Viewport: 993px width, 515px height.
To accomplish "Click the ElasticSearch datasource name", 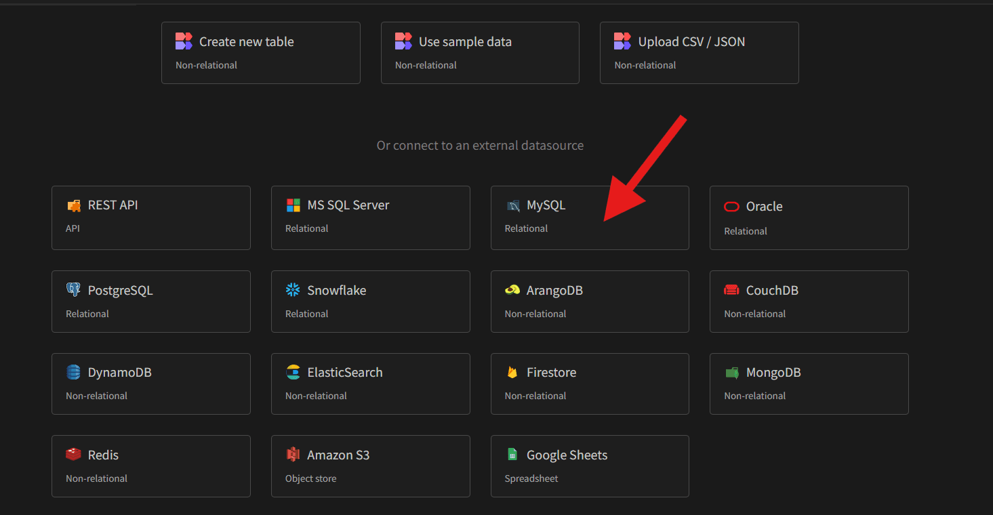I will coord(345,373).
